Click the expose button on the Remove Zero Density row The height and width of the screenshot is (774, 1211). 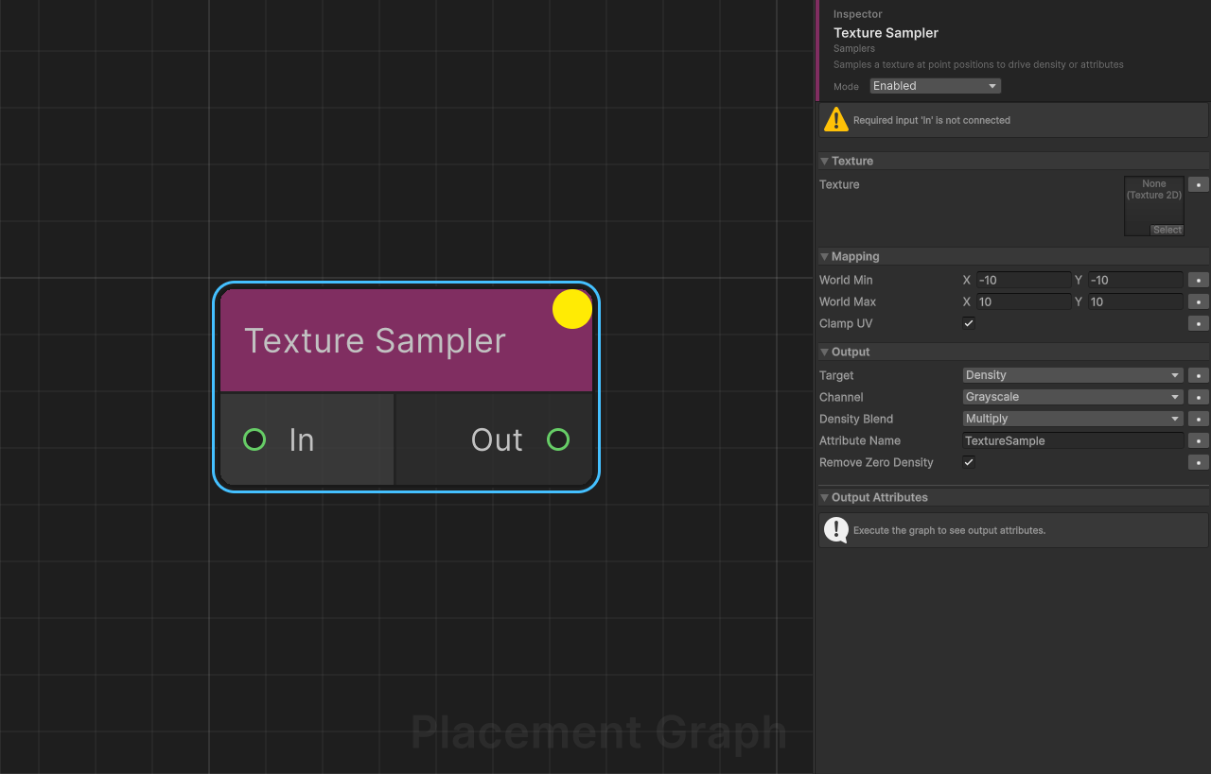[x=1199, y=462]
